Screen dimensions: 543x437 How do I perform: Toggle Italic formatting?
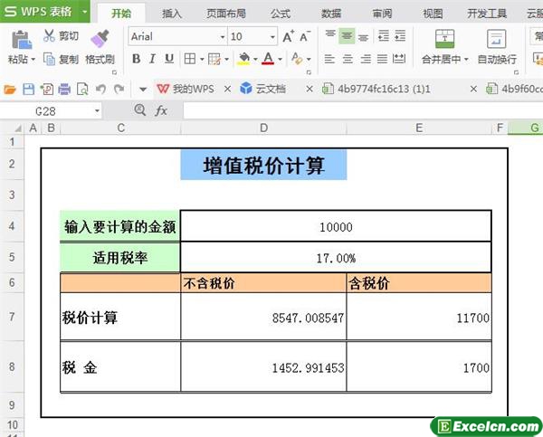point(152,59)
